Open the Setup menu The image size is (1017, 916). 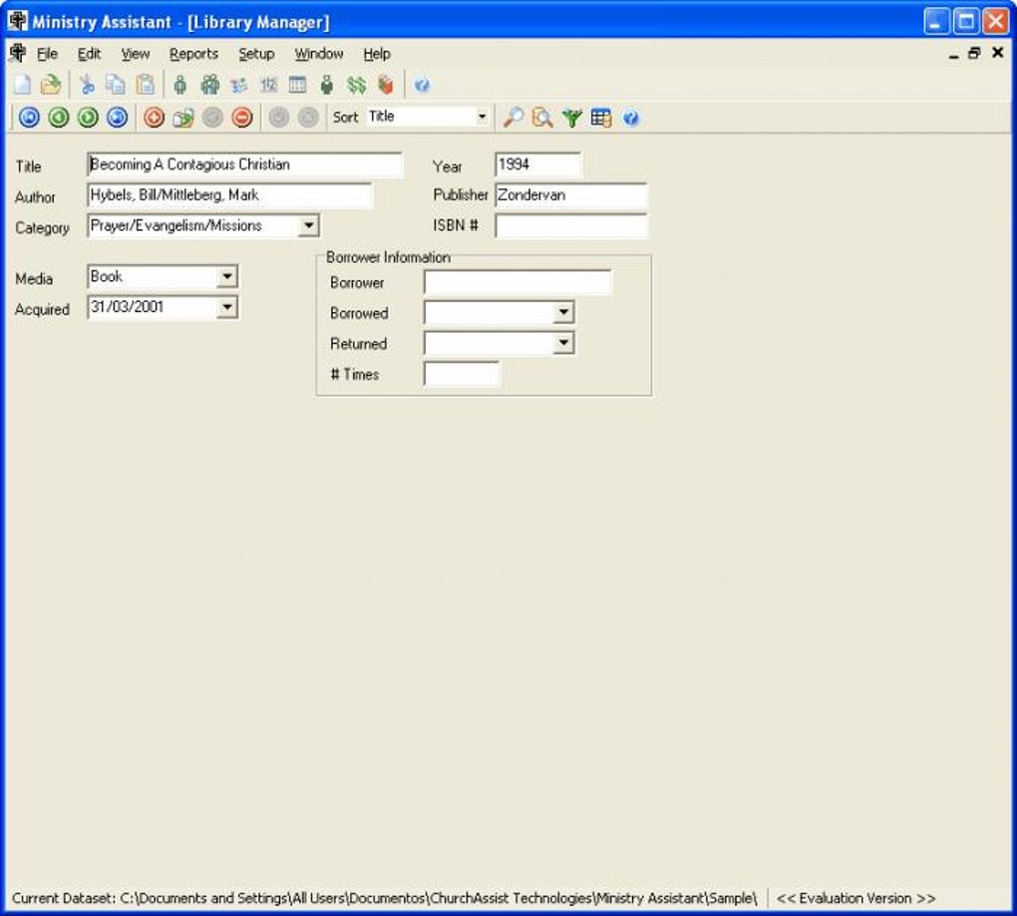256,53
